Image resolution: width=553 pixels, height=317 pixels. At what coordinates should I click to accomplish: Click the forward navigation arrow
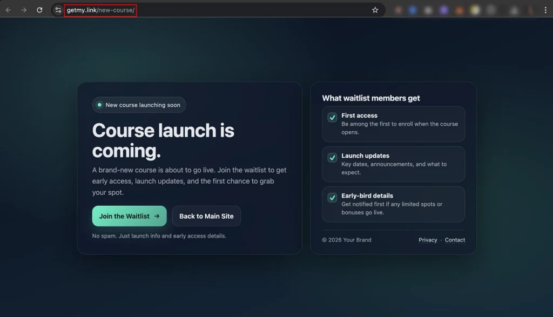point(24,9)
